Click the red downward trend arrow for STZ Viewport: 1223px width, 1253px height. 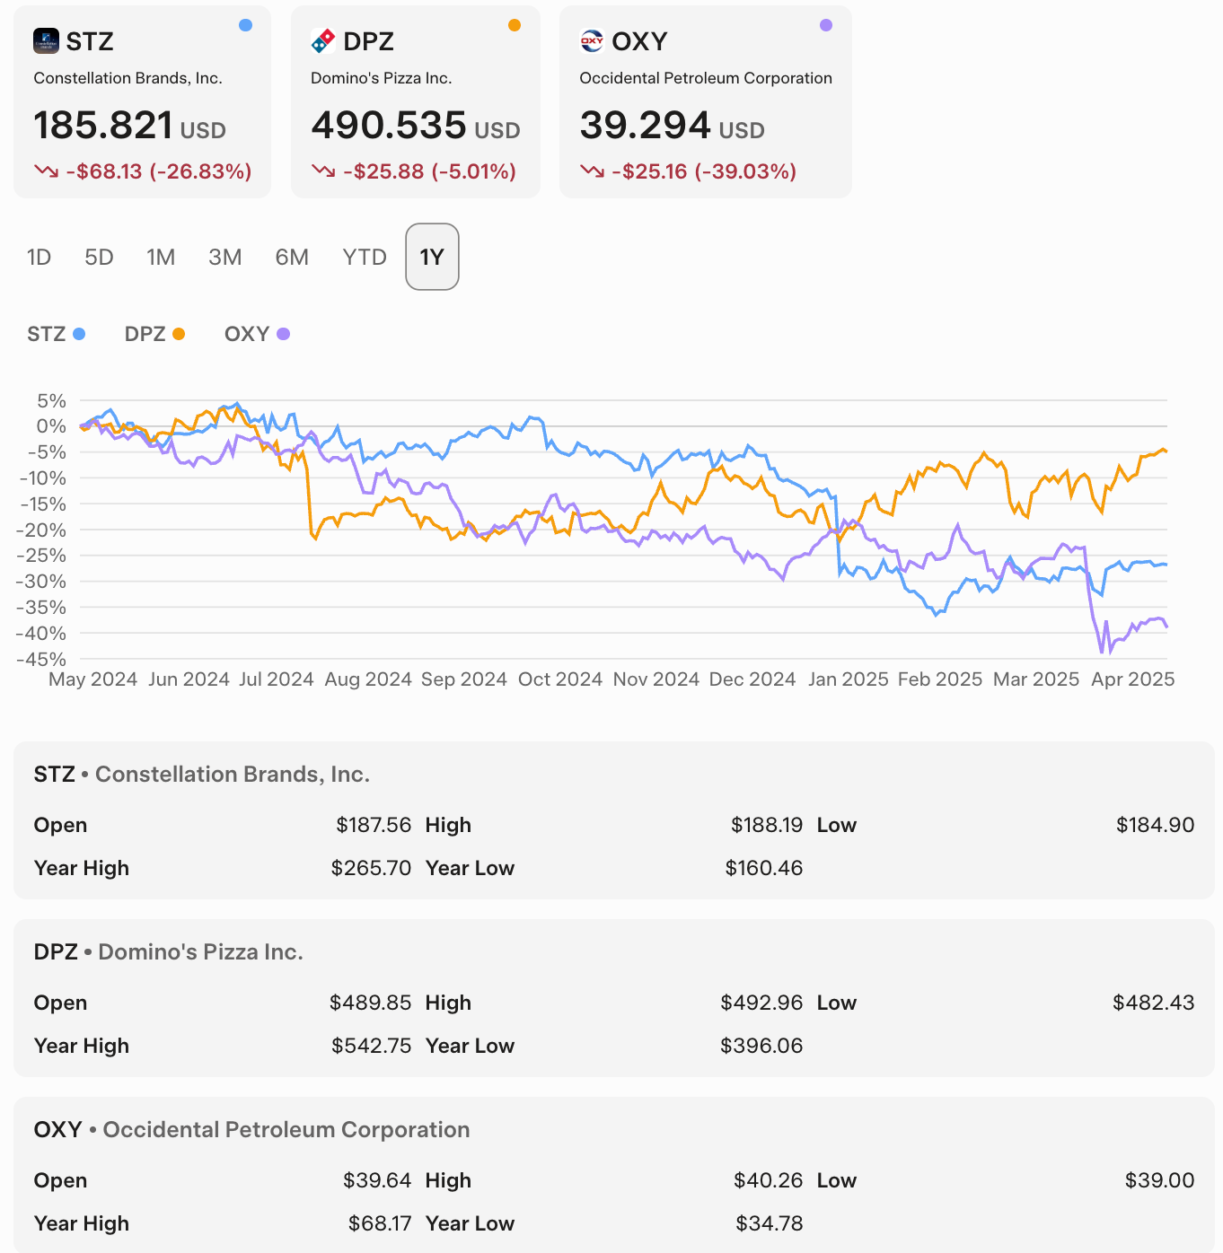tap(46, 171)
